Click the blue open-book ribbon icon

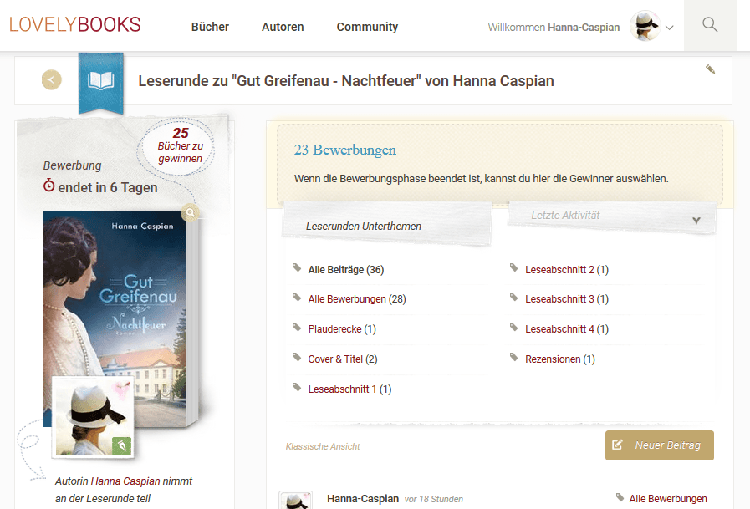[101, 81]
